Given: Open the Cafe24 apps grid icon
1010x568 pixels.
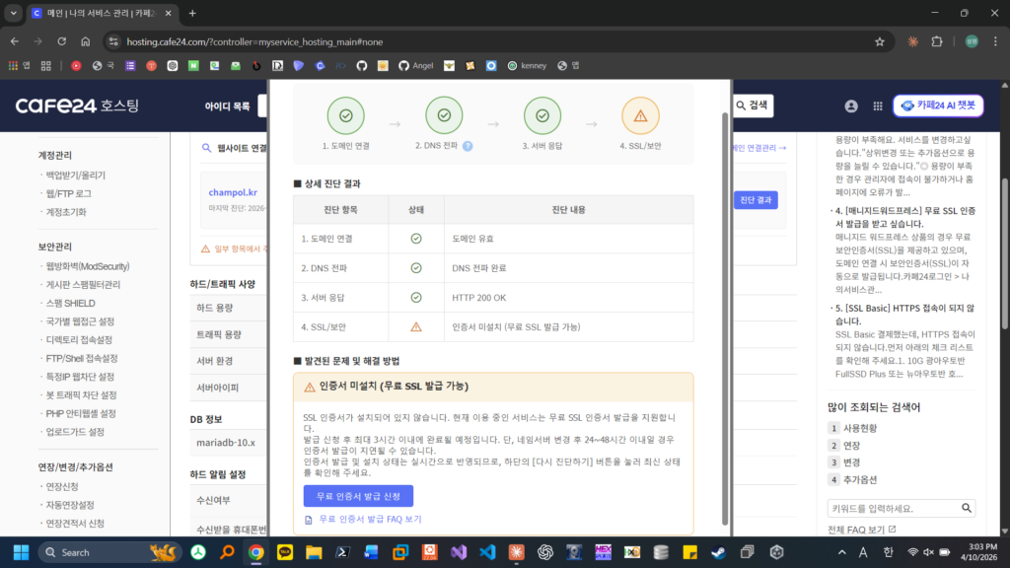Looking at the screenshot, I should [x=877, y=106].
